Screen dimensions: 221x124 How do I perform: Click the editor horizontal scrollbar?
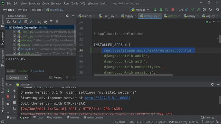(x=133, y=75)
